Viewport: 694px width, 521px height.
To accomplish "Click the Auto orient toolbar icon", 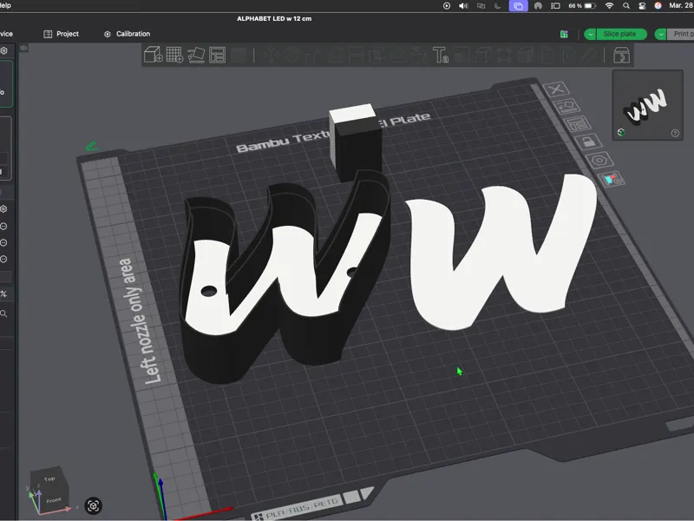I will (196, 55).
